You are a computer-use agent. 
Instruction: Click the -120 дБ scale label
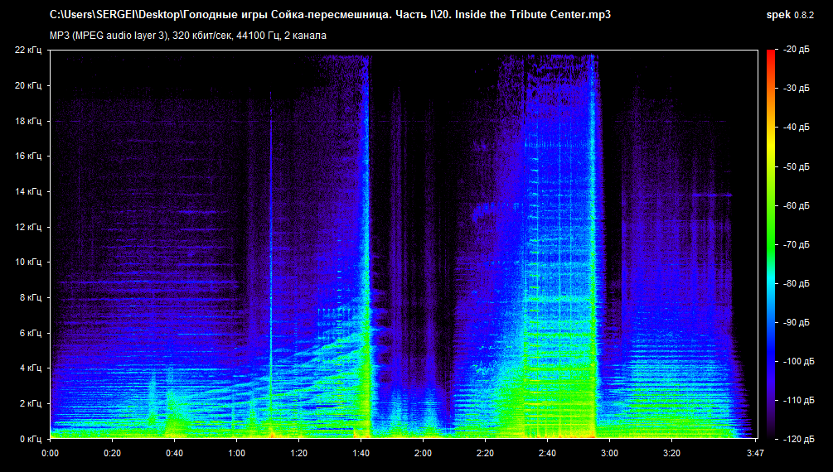pyautogui.click(x=798, y=440)
